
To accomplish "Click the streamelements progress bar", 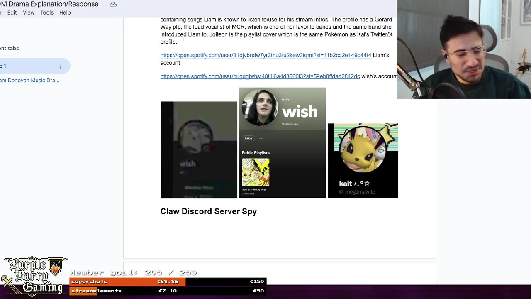I will [168, 291].
